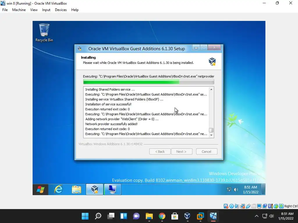This screenshot has width=298, height=223.
Task: Open the Devices menu
Action: 61,10
